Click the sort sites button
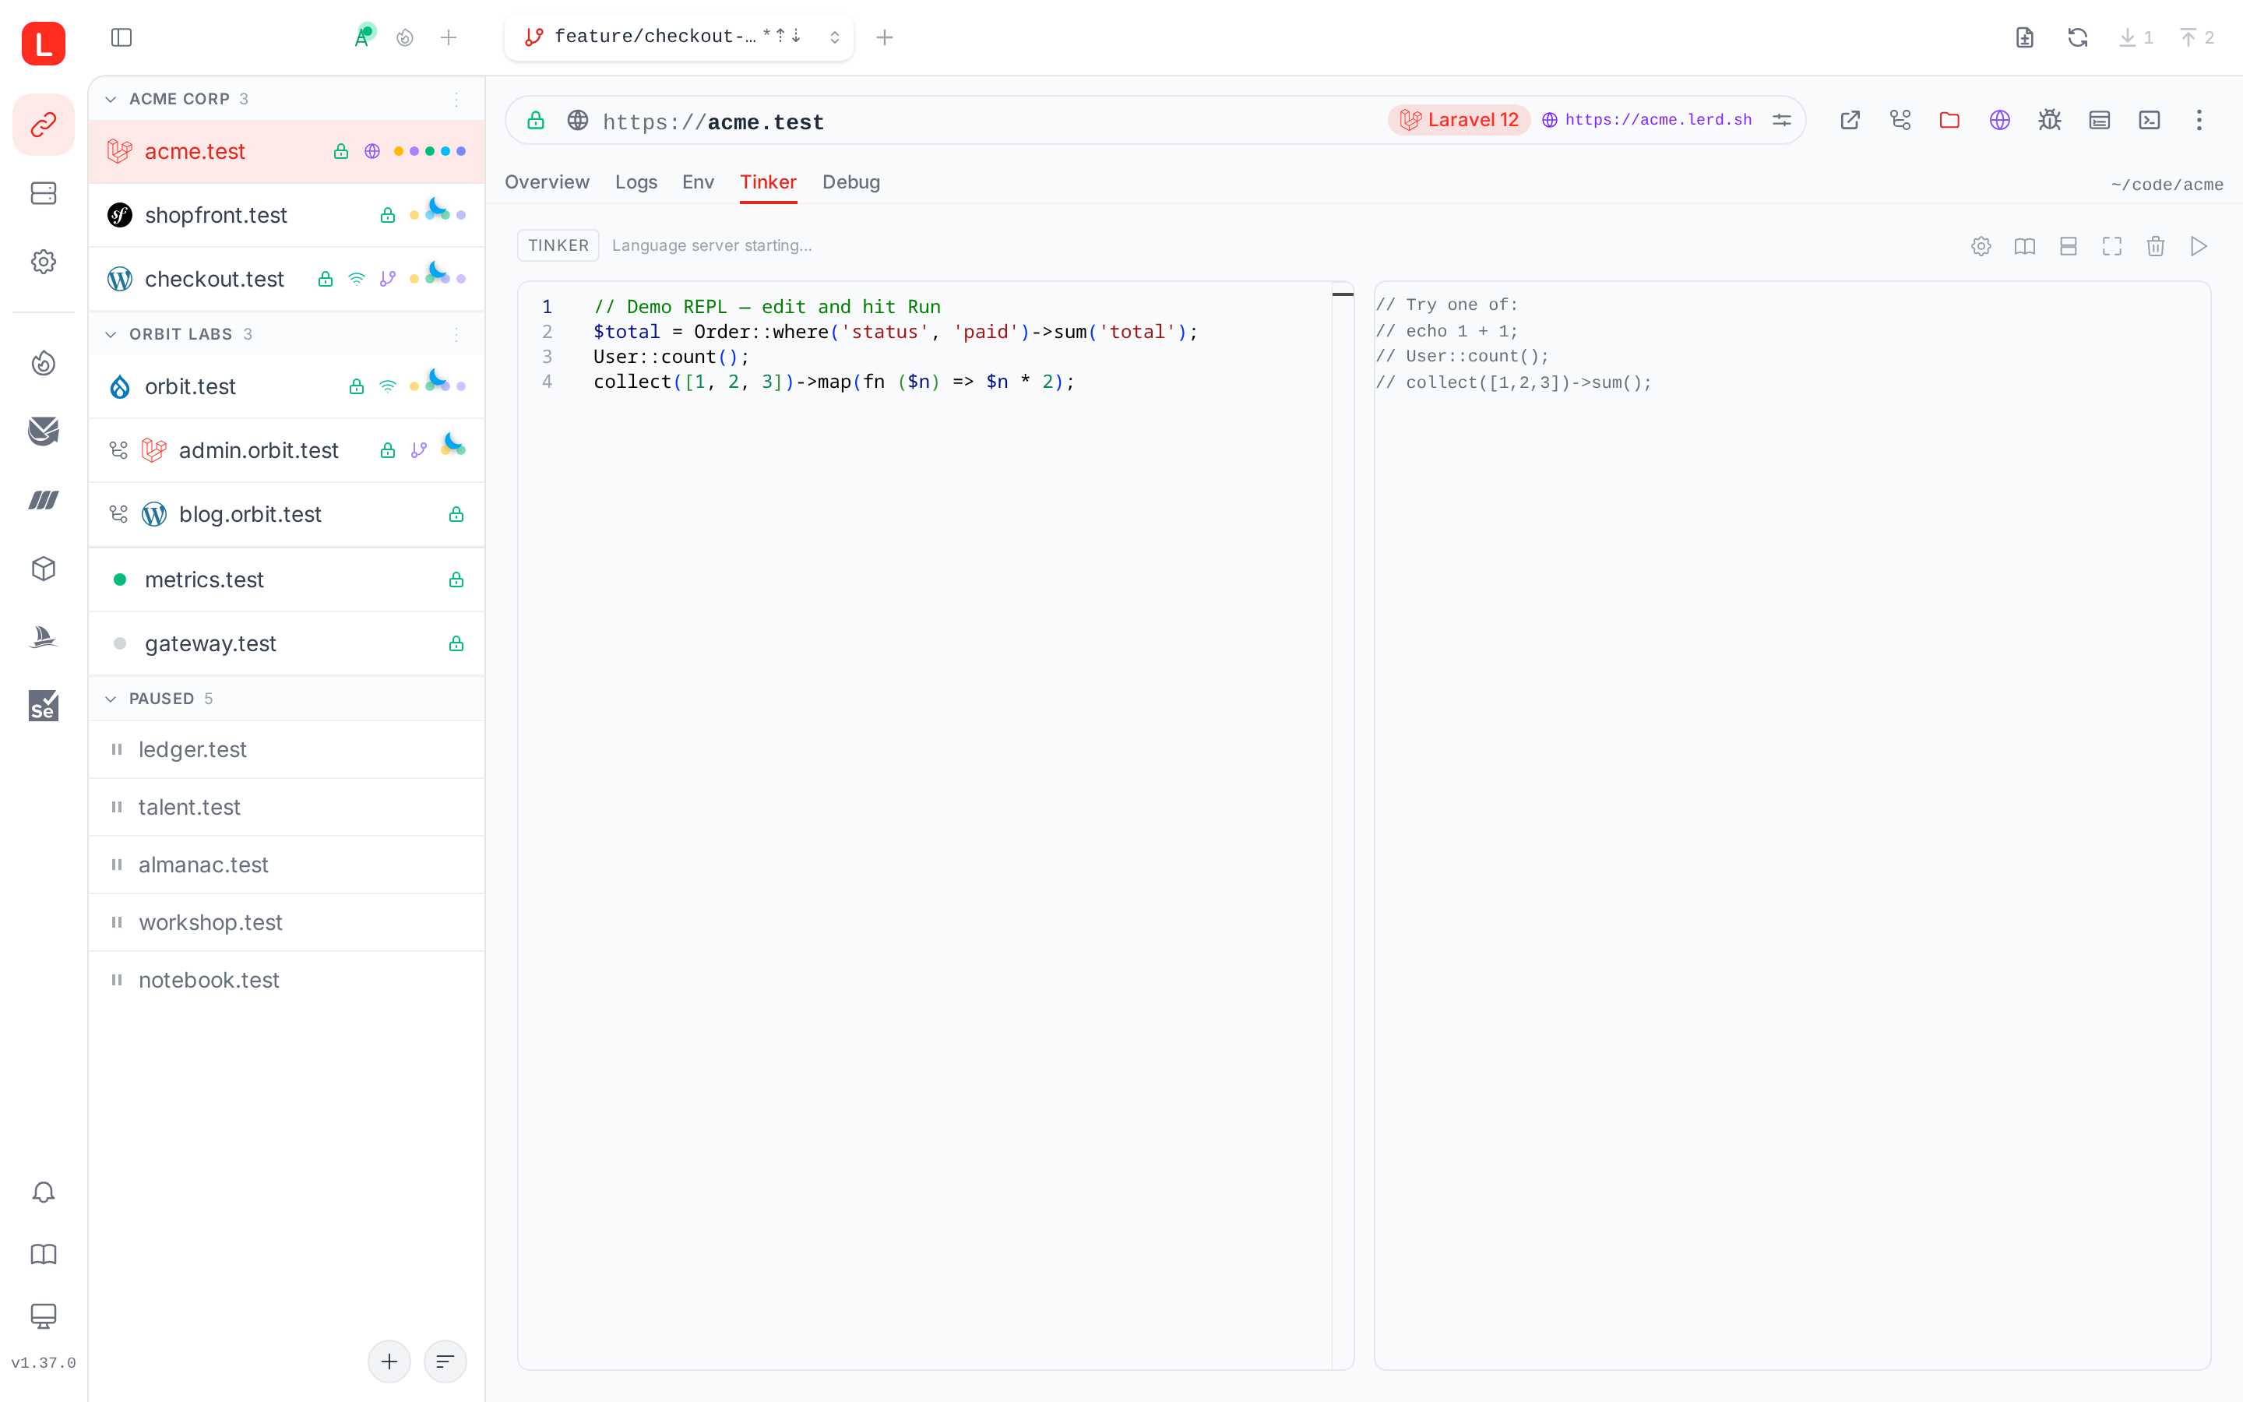This screenshot has height=1402, width=2243. [x=445, y=1360]
